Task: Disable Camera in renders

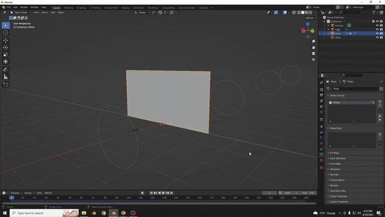Action: tap(381, 25)
